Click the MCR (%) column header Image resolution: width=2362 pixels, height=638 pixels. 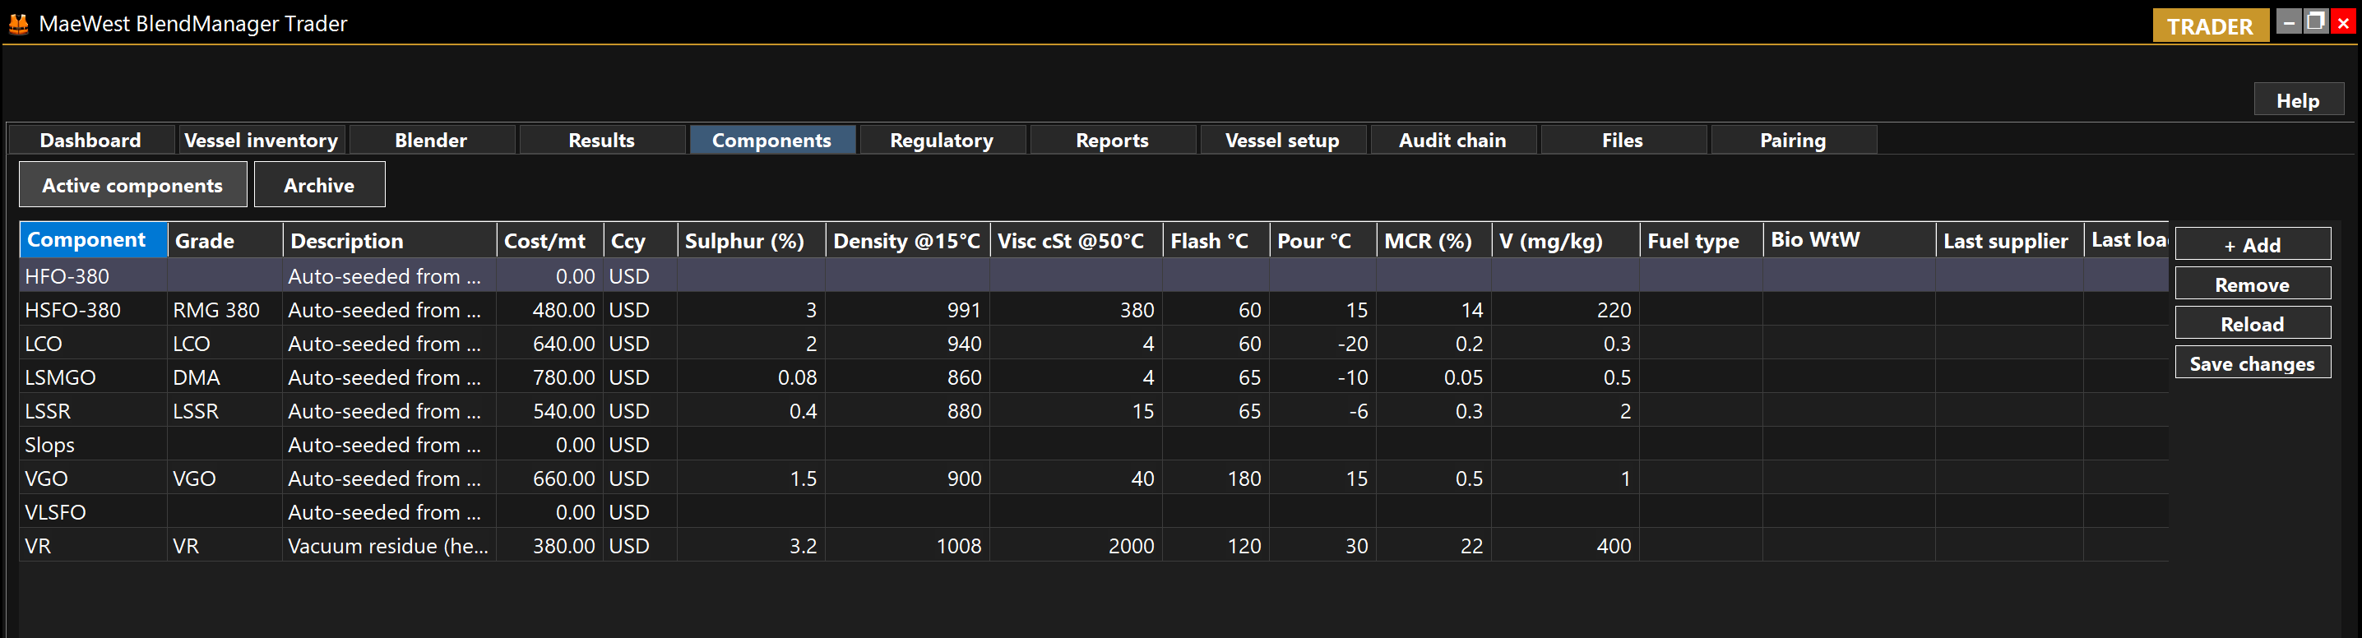[1434, 240]
